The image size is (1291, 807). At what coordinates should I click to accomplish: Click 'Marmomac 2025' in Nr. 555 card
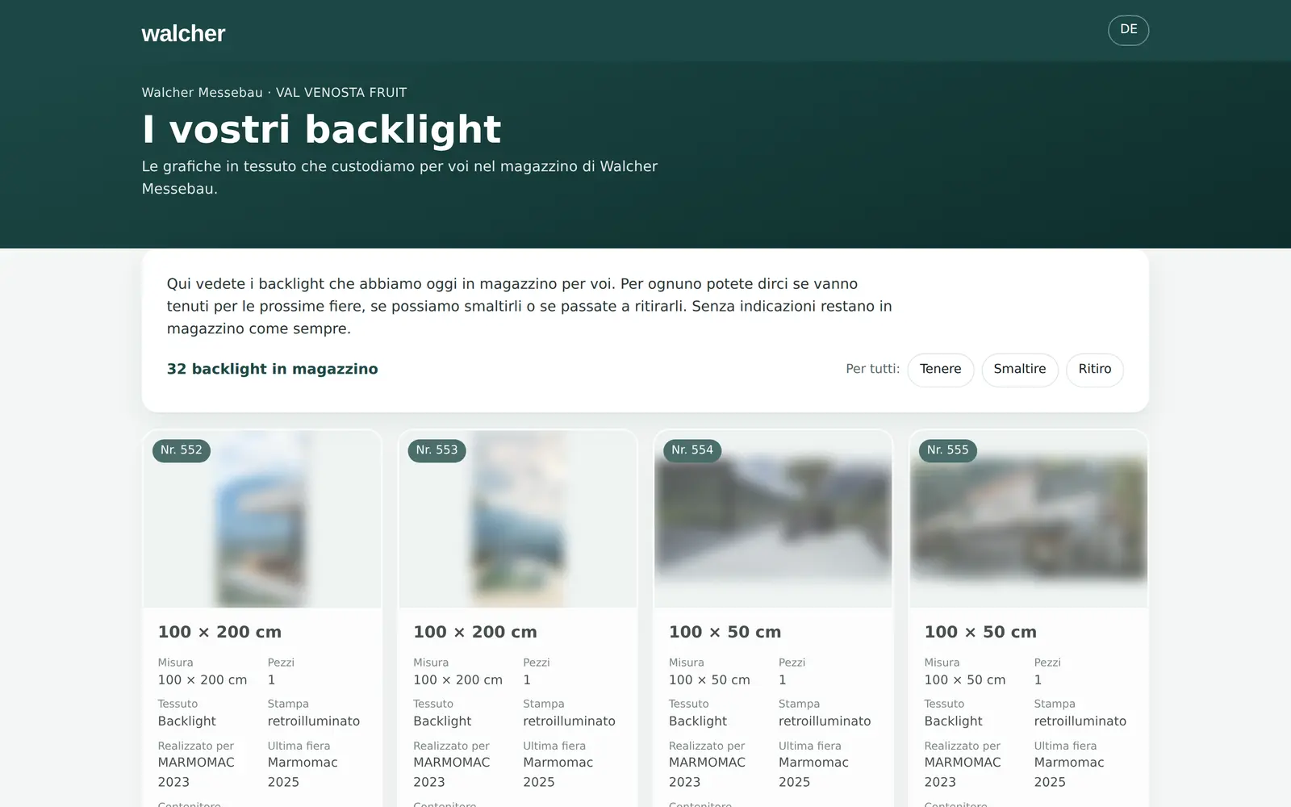pyautogui.click(x=1069, y=772)
